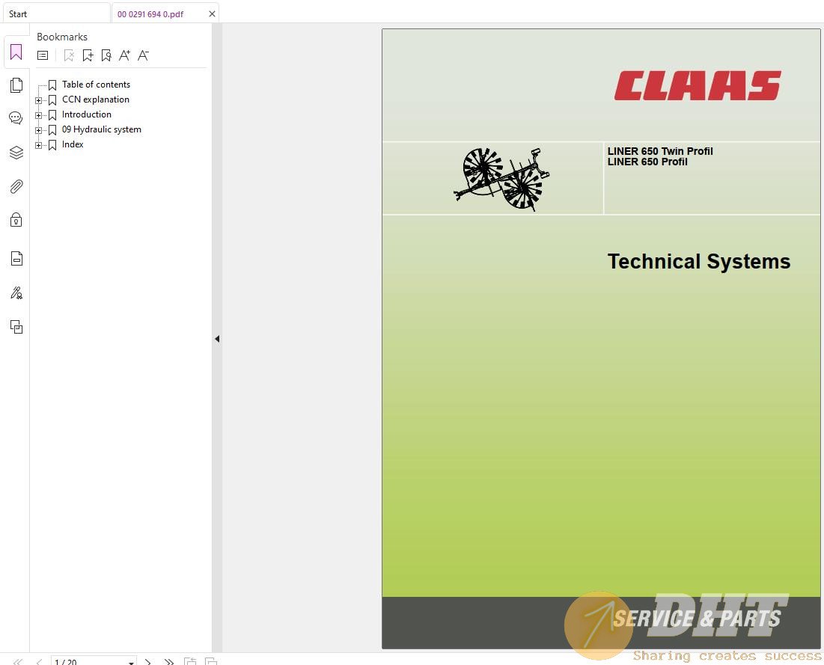Expand the CCN explanation bookmark

coord(38,100)
